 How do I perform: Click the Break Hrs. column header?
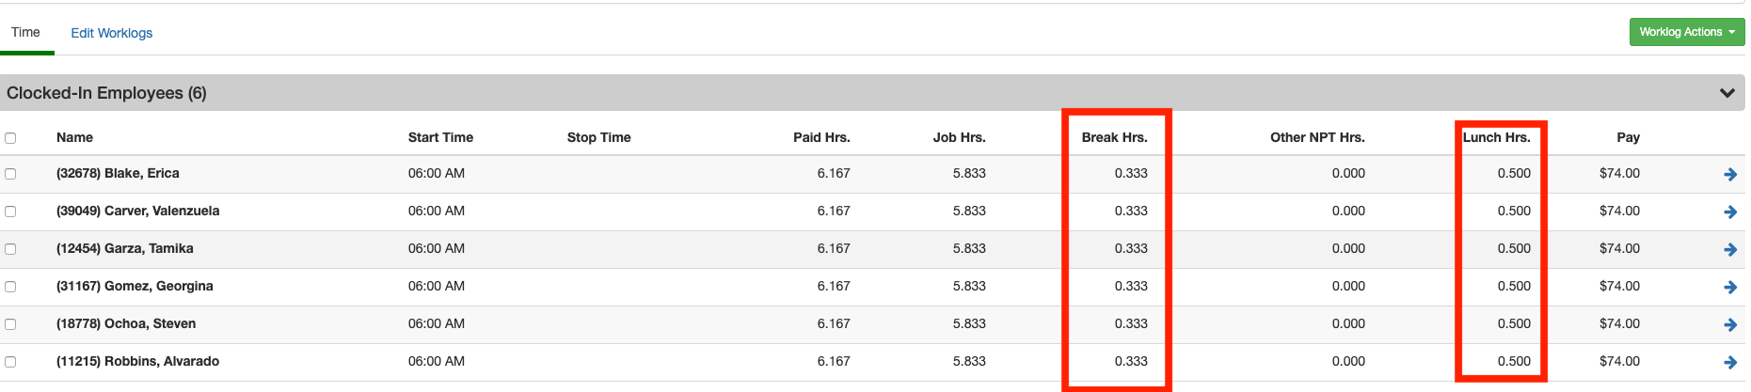[1114, 137]
